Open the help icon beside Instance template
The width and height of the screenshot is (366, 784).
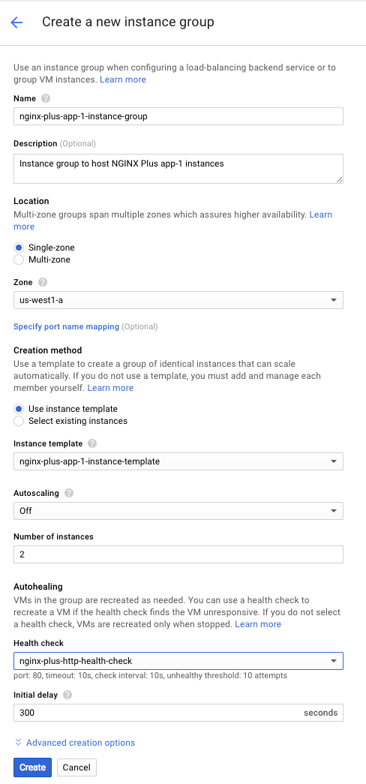tap(92, 443)
